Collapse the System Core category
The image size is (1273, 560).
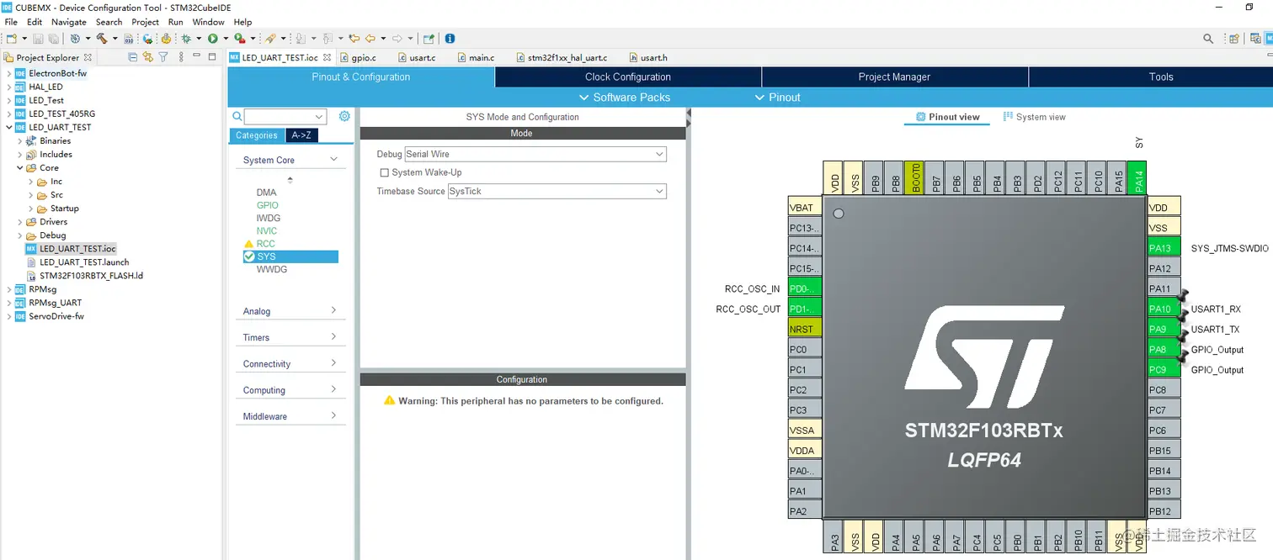click(333, 159)
